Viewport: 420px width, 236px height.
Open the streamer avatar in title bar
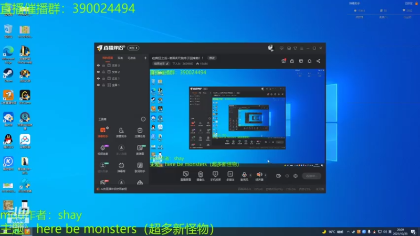tap(271, 48)
